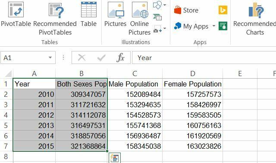Viewport: 276px width, 163px height.
Task: Select cell with year 2013
Action: tap(34, 125)
